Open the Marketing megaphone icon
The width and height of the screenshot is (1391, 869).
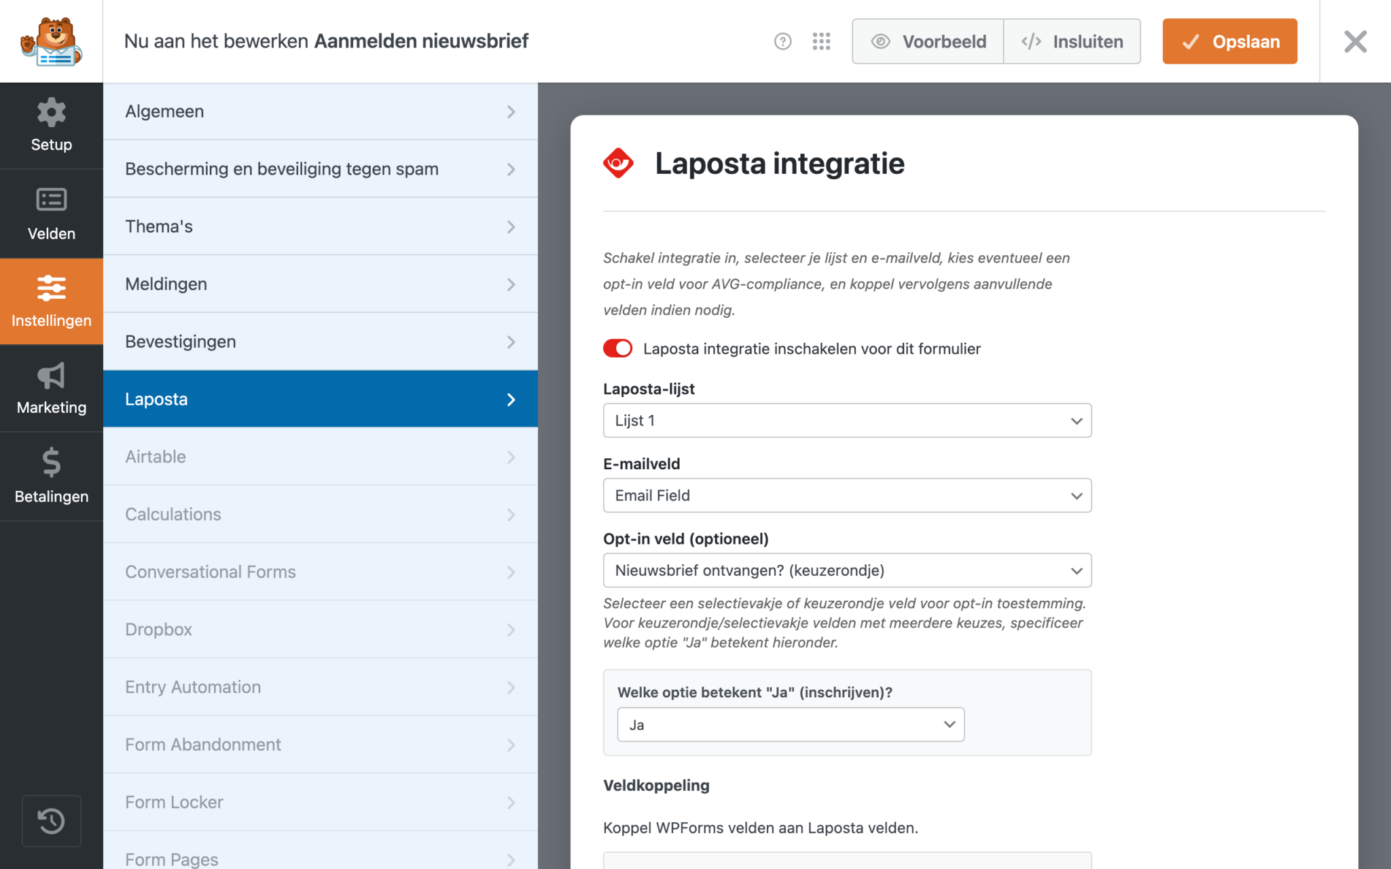coord(52,375)
